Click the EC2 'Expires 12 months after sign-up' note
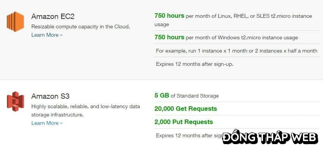The image size is (323, 149). point(195,64)
